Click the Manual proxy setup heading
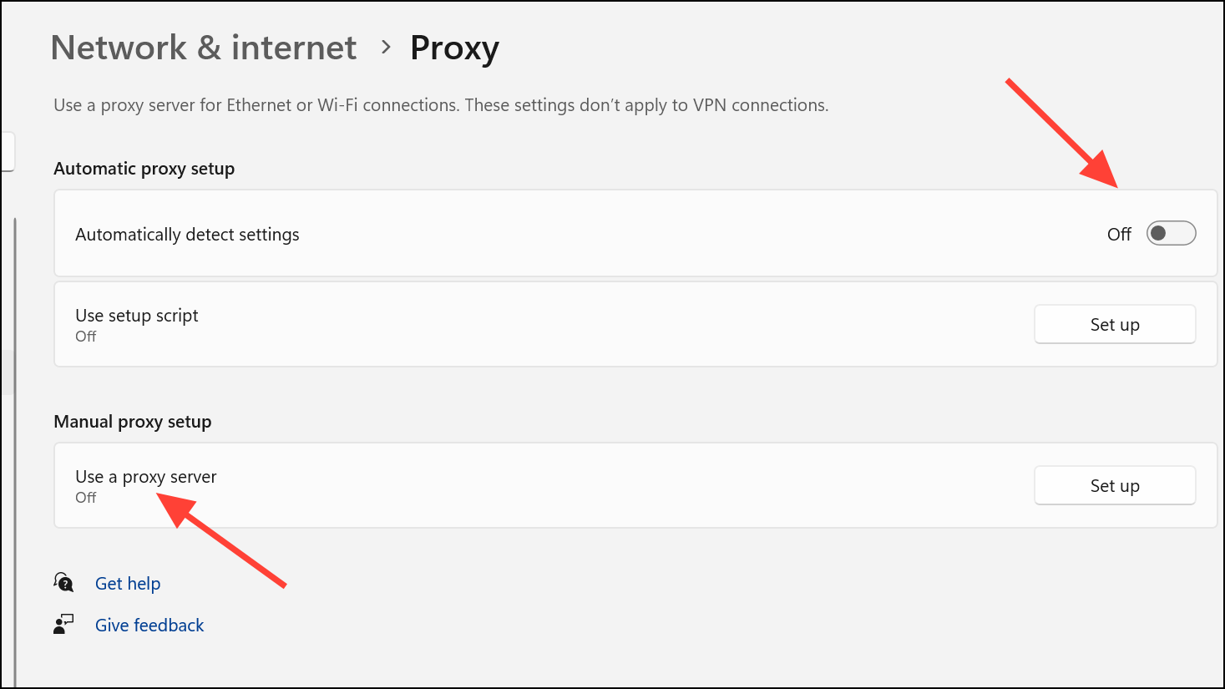Screen dimensions: 1225x689 tap(133, 422)
